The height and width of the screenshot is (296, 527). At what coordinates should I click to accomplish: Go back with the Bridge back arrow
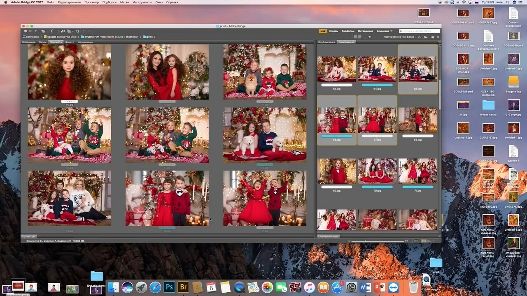[x=25, y=31]
